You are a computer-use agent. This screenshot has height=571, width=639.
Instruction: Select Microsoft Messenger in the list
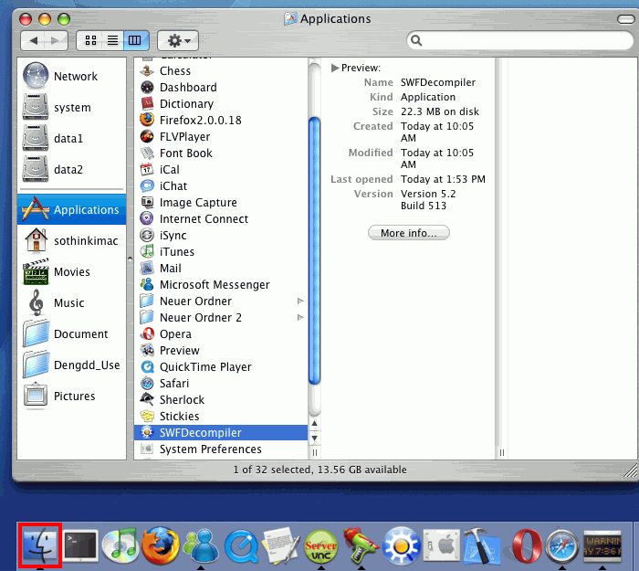(x=221, y=285)
